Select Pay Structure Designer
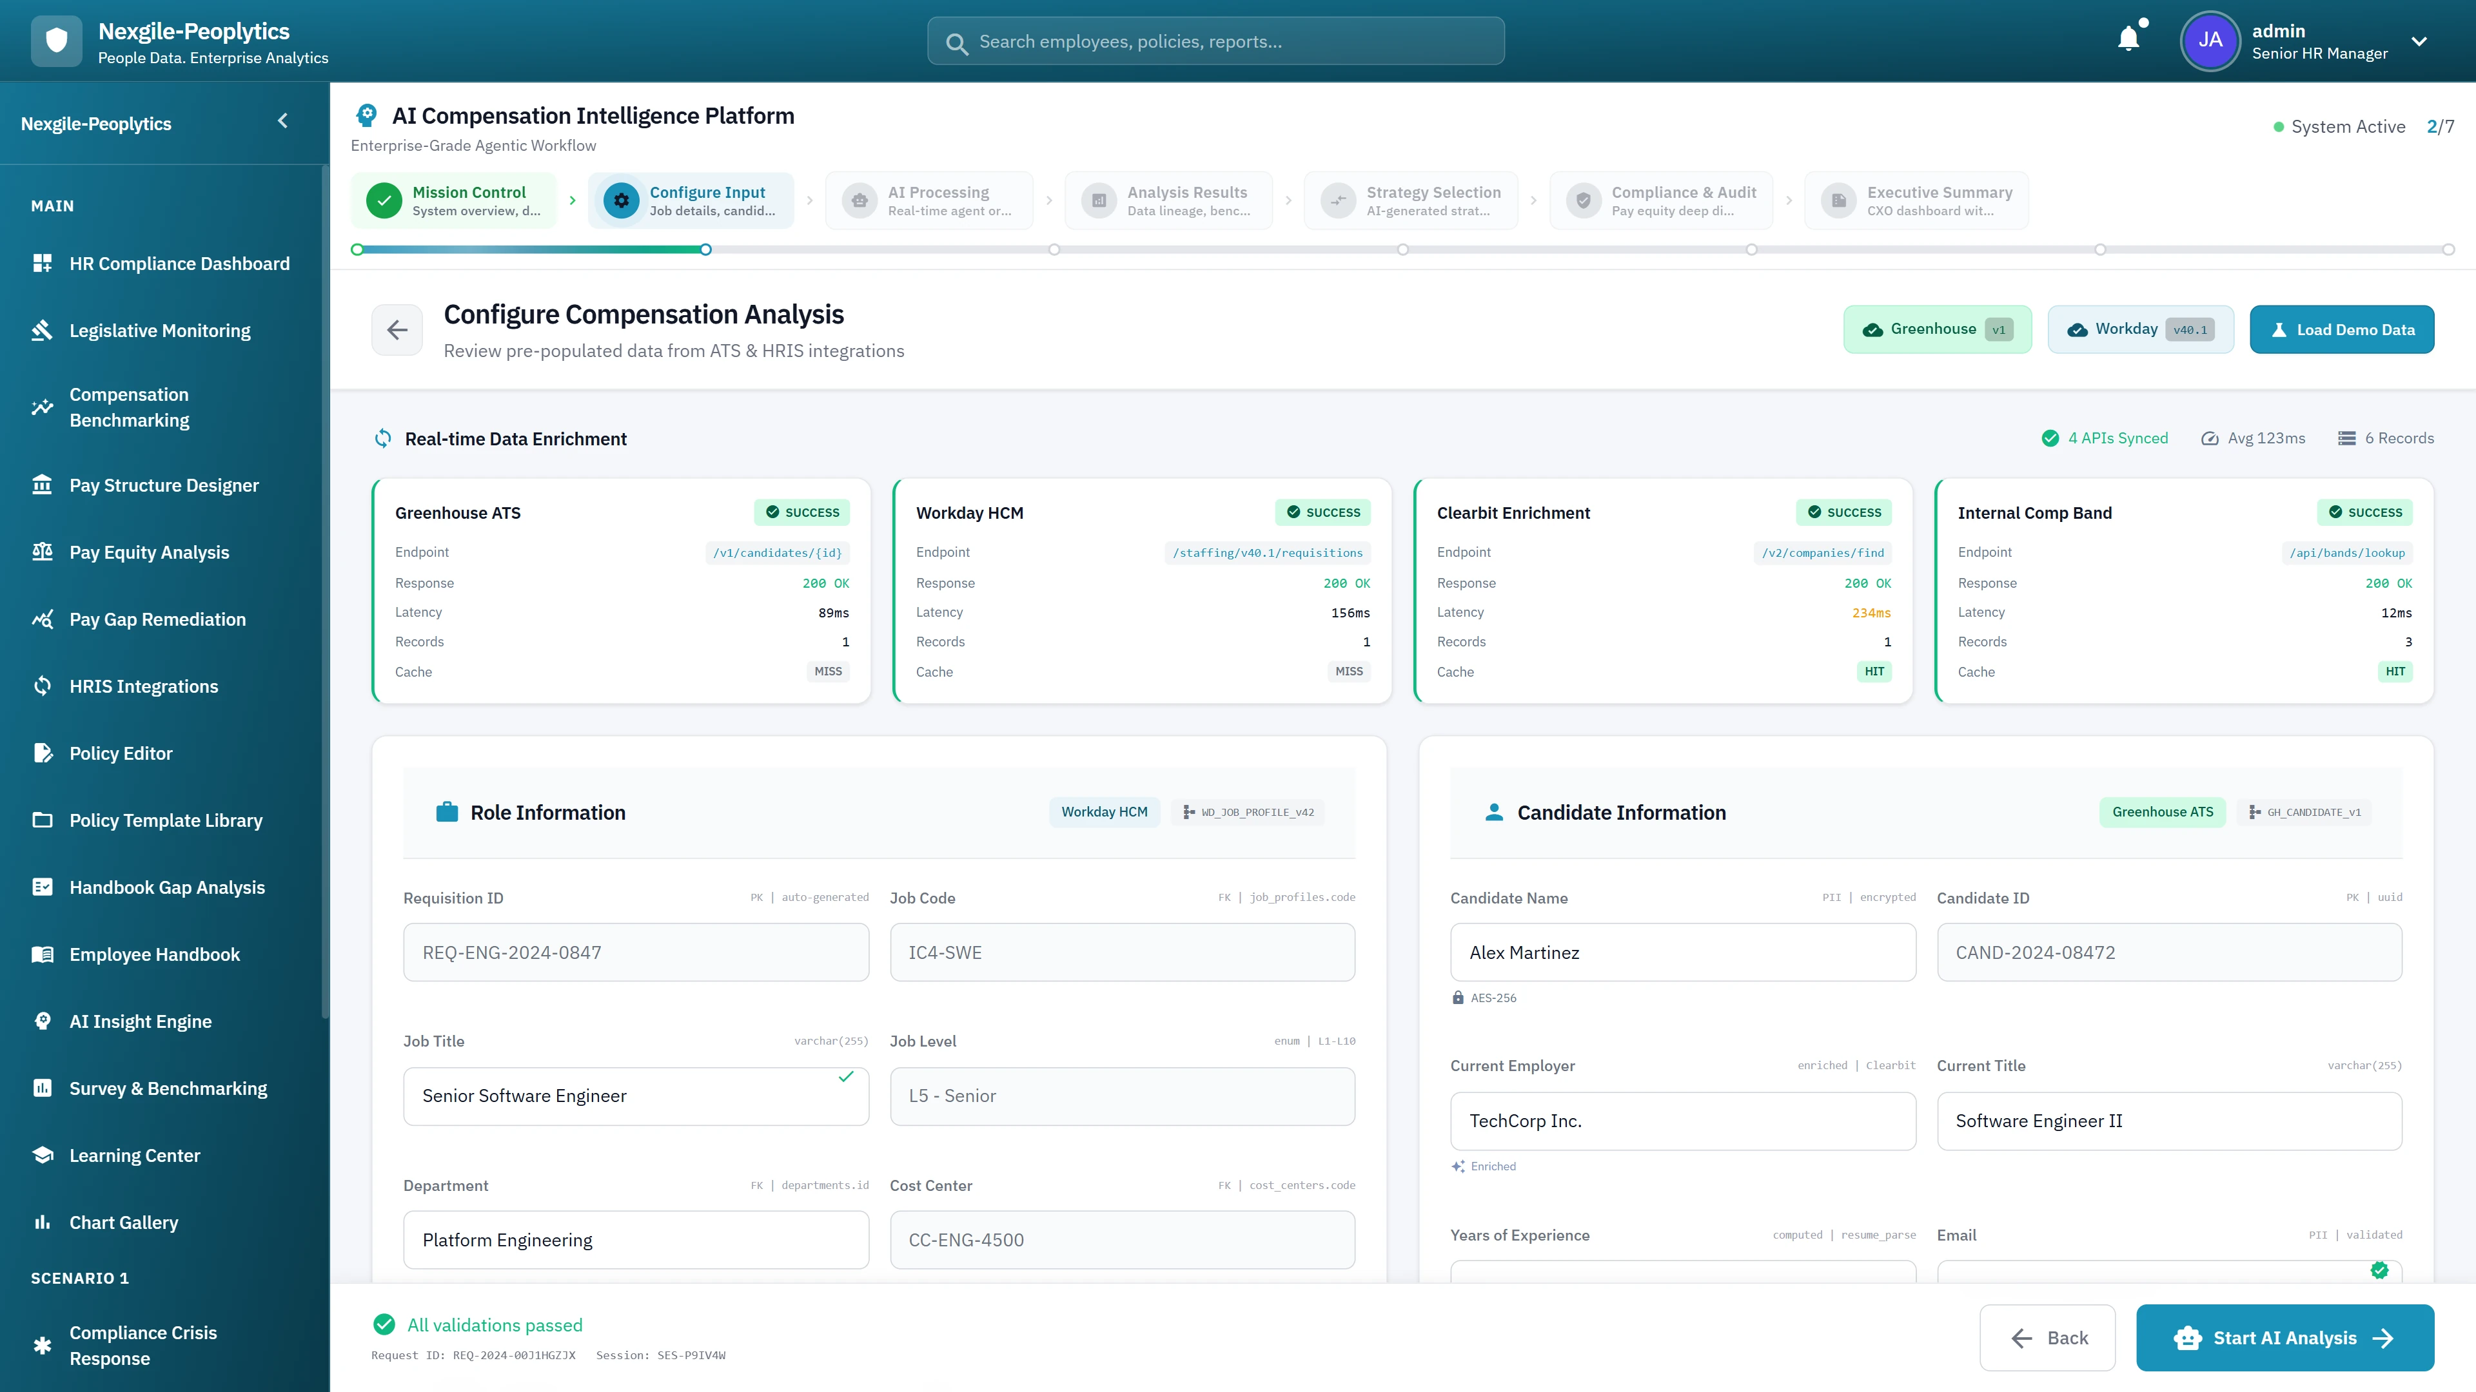 click(x=164, y=485)
